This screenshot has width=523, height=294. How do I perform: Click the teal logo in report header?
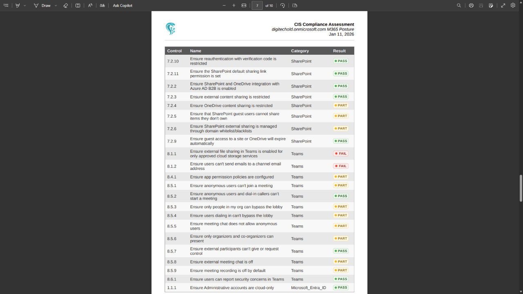point(170,29)
